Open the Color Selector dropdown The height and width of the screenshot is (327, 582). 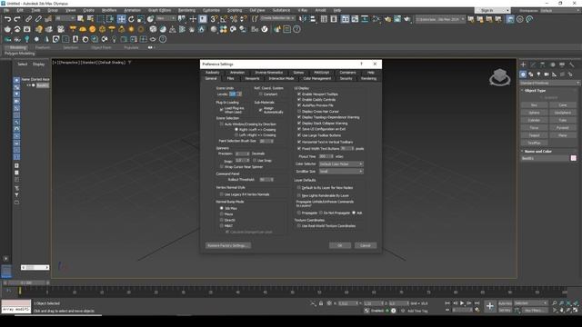click(x=341, y=163)
